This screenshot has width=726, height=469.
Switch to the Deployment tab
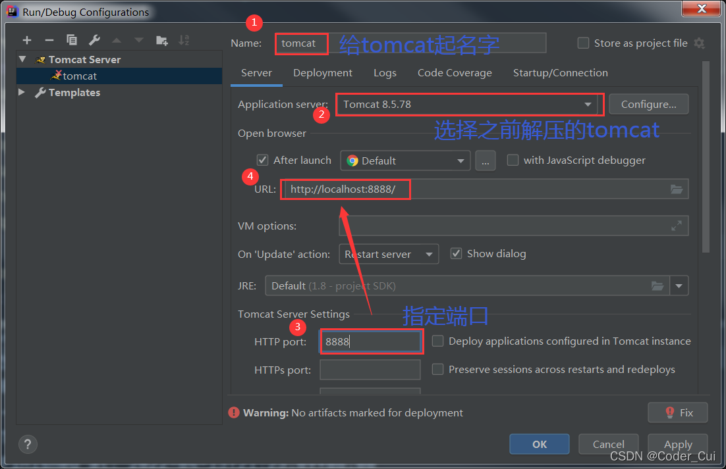[x=323, y=73]
